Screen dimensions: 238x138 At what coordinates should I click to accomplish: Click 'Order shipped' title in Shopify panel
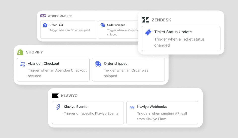(x=116, y=63)
